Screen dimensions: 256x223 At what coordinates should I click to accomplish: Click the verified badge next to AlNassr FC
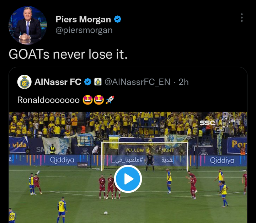88,82
